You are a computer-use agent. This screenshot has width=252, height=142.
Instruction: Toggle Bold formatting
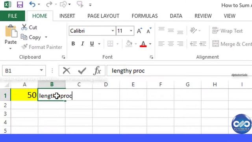(73, 43)
